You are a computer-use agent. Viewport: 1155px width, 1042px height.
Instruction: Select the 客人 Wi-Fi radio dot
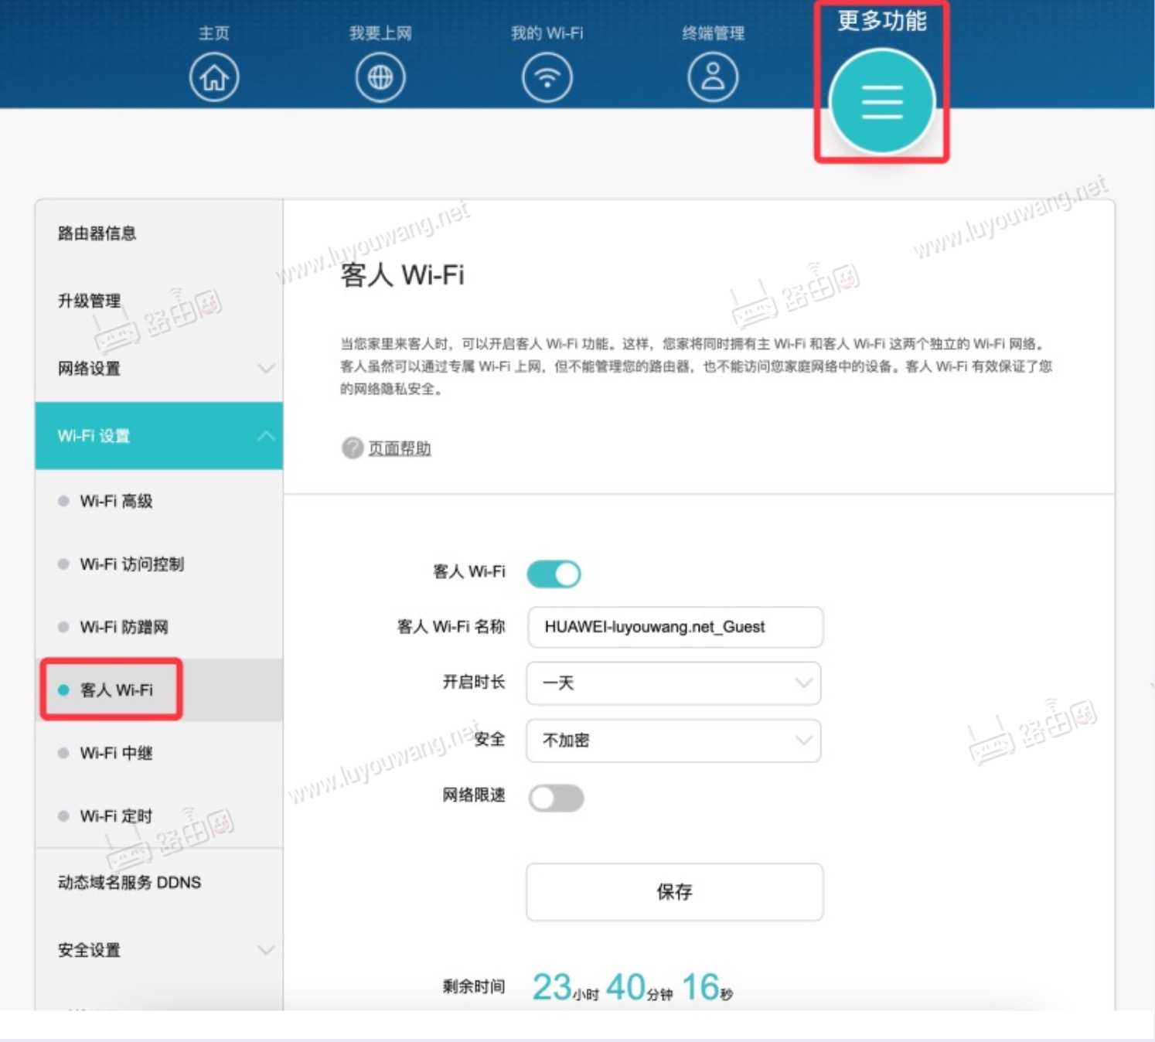point(63,690)
